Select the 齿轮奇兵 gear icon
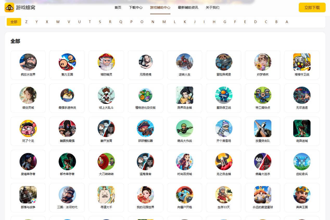This screenshot has height=220, width=330. tap(302, 161)
